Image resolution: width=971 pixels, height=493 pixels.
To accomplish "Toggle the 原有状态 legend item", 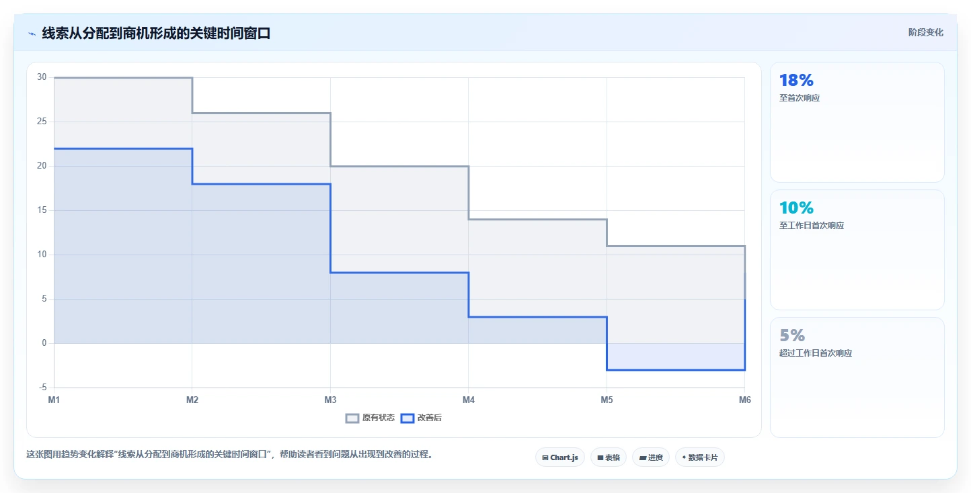I will [371, 418].
